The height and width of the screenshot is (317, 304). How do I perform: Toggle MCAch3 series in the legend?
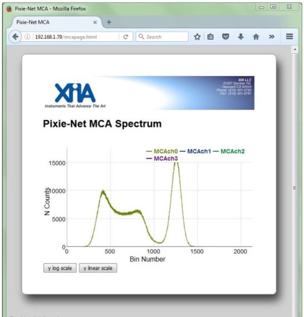(x=162, y=158)
